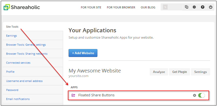Open Connected services sidebar link
This screenshot has height=106, width=217.
[18, 63]
